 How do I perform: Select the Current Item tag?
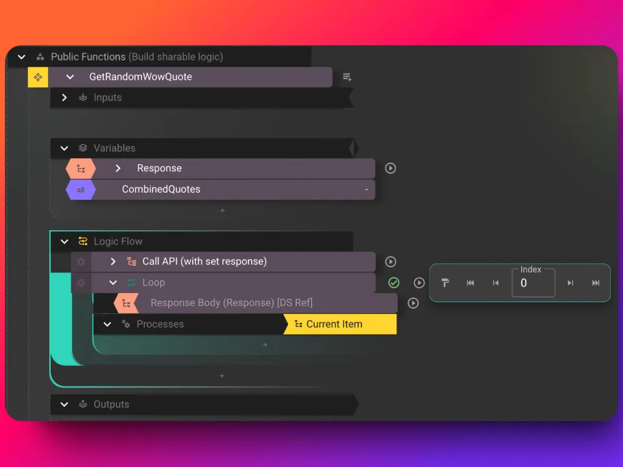click(x=339, y=324)
